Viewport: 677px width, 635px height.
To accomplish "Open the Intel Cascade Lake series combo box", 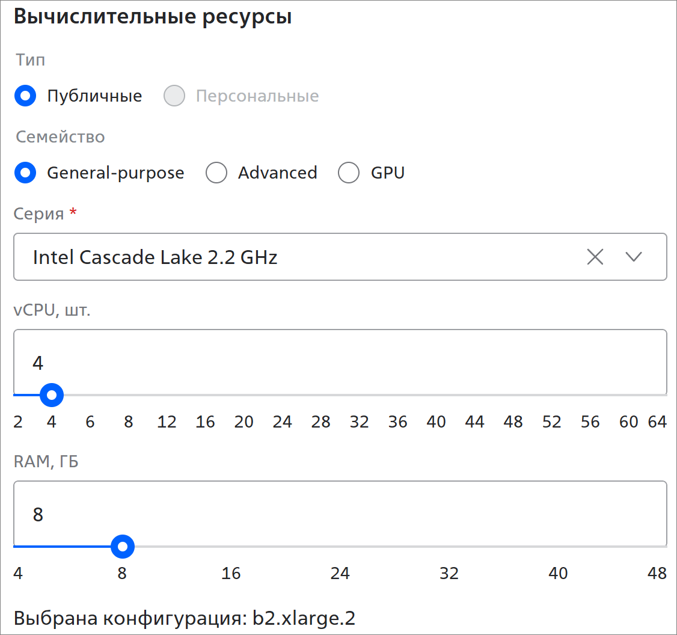I will pos(301,257).
